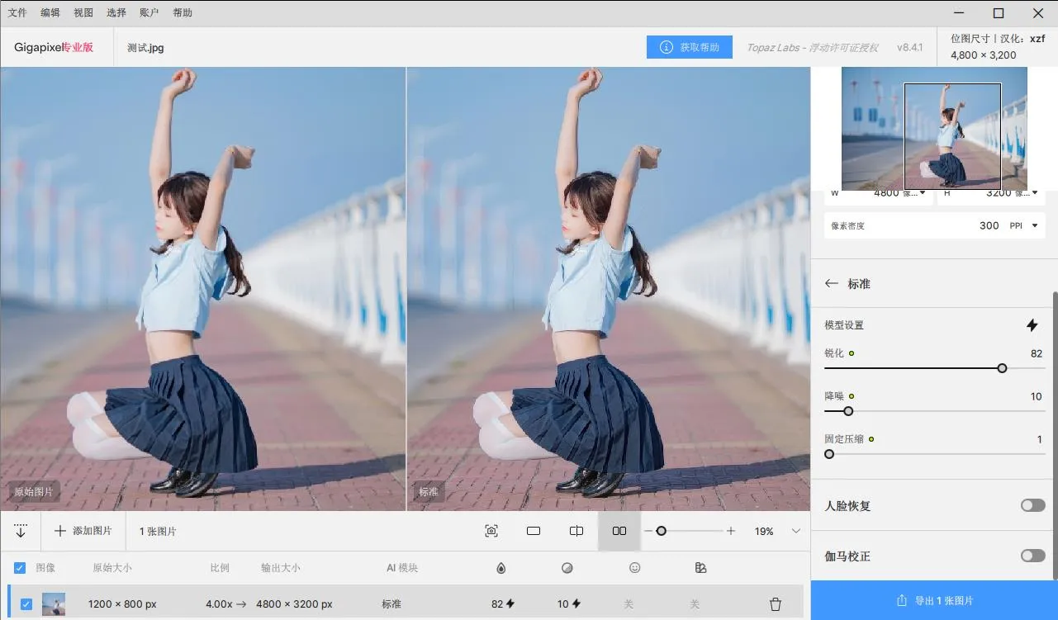Viewport: 1058px width, 620px height.
Task: Open the 文件 menu
Action: tap(17, 13)
